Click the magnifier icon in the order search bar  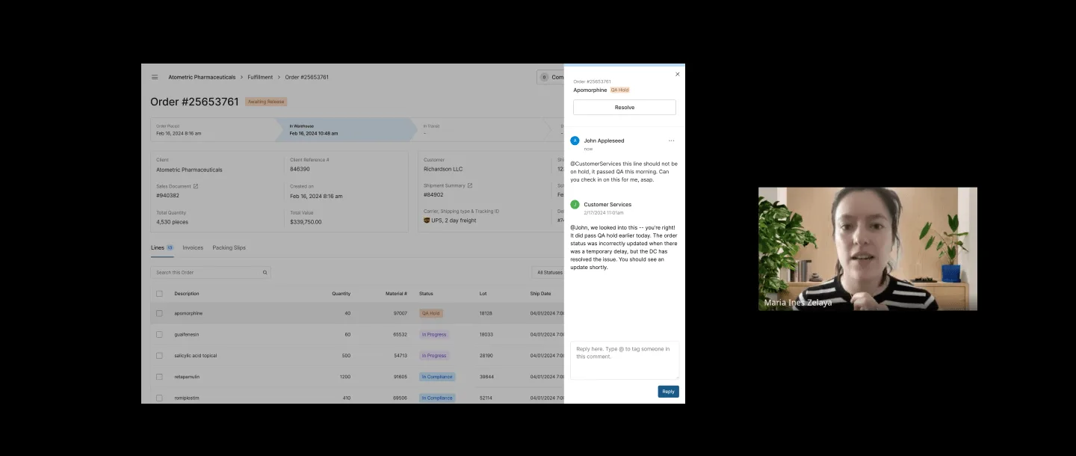click(265, 272)
